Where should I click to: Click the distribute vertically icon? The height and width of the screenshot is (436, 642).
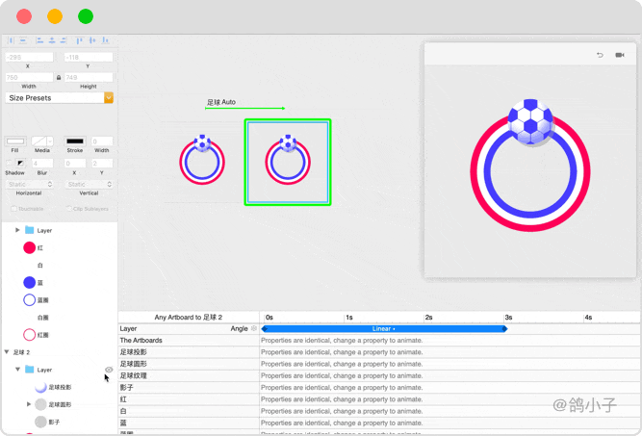pos(23,40)
